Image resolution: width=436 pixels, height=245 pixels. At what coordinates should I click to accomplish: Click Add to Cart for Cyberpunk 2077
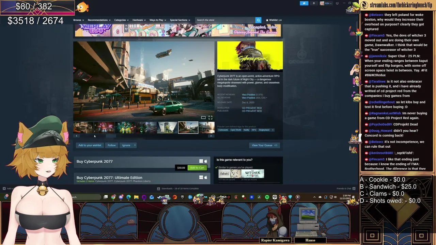tap(197, 167)
